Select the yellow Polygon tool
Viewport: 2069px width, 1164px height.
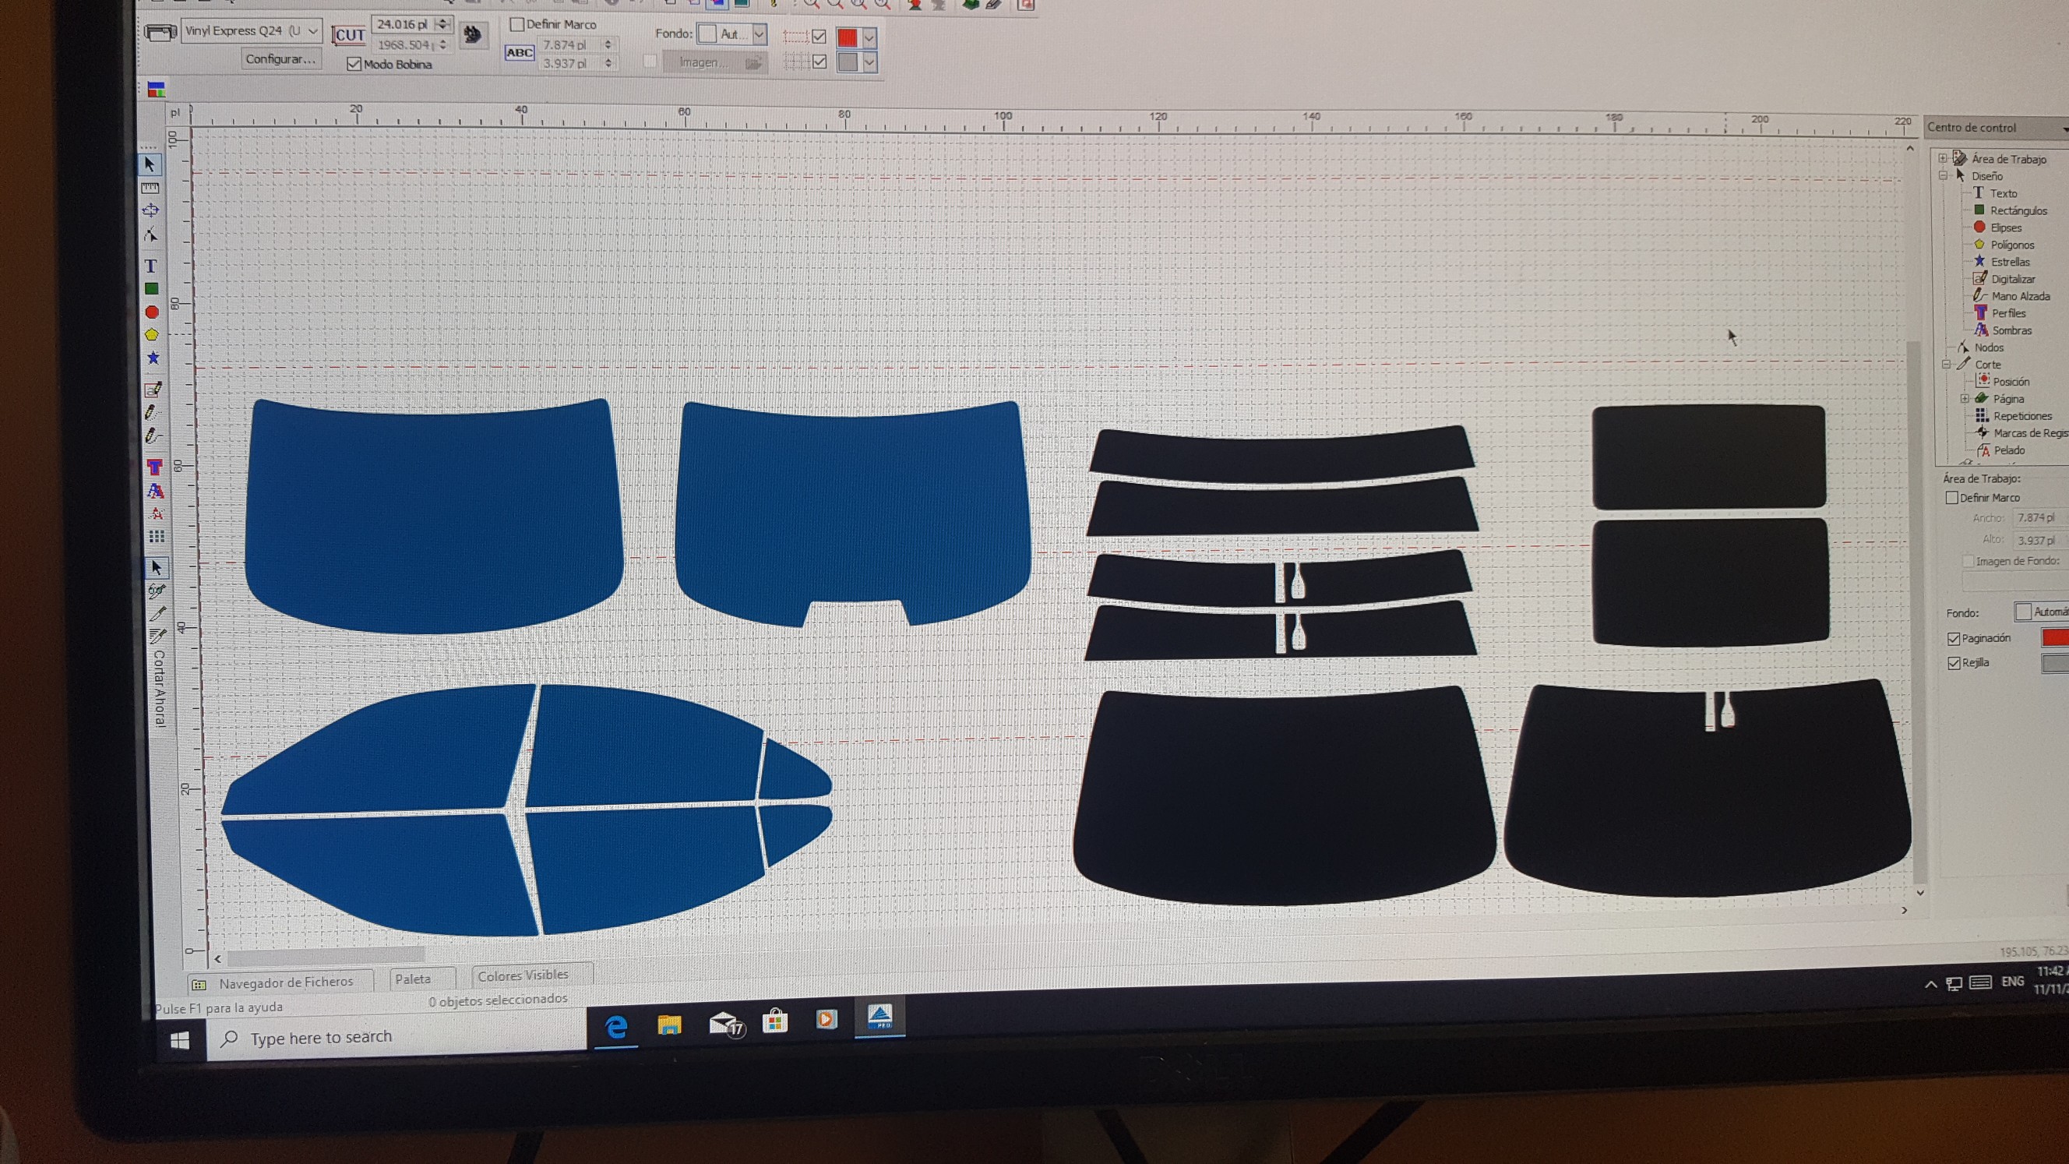(152, 334)
